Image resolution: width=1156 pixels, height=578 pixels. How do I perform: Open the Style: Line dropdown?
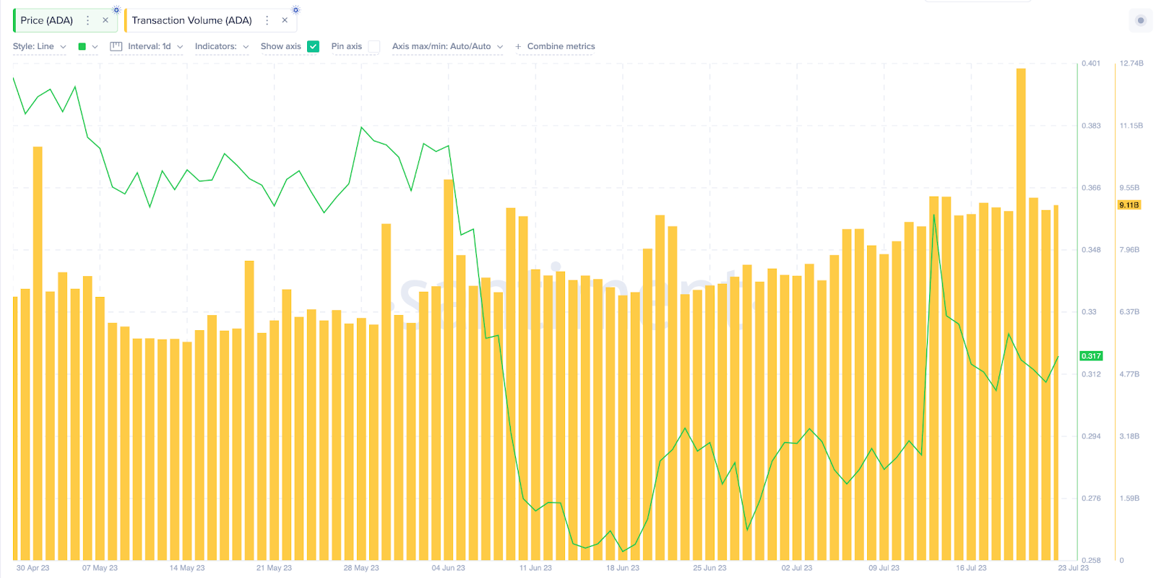40,46
